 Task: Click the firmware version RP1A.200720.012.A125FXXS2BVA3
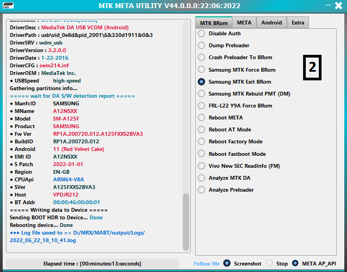(98, 134)
